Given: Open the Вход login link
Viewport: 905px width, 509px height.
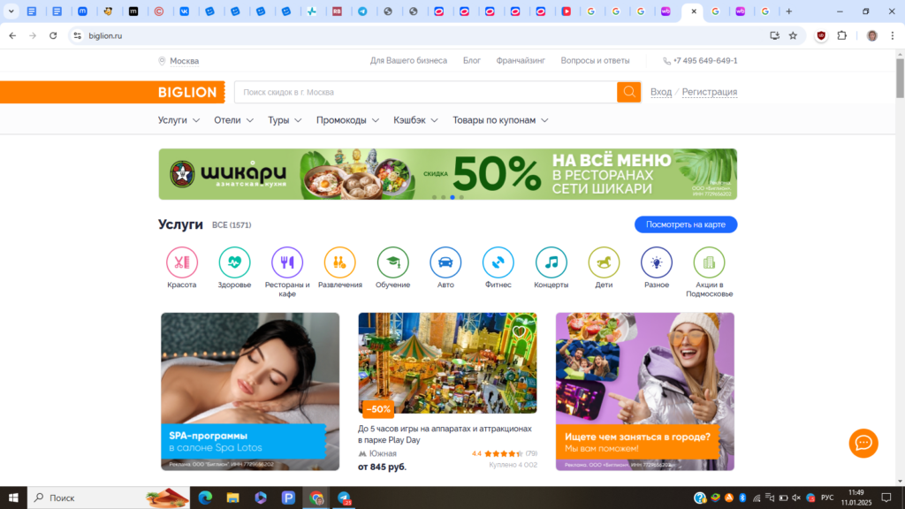Looking at the screenshot, I should click(x=660, y=92).
